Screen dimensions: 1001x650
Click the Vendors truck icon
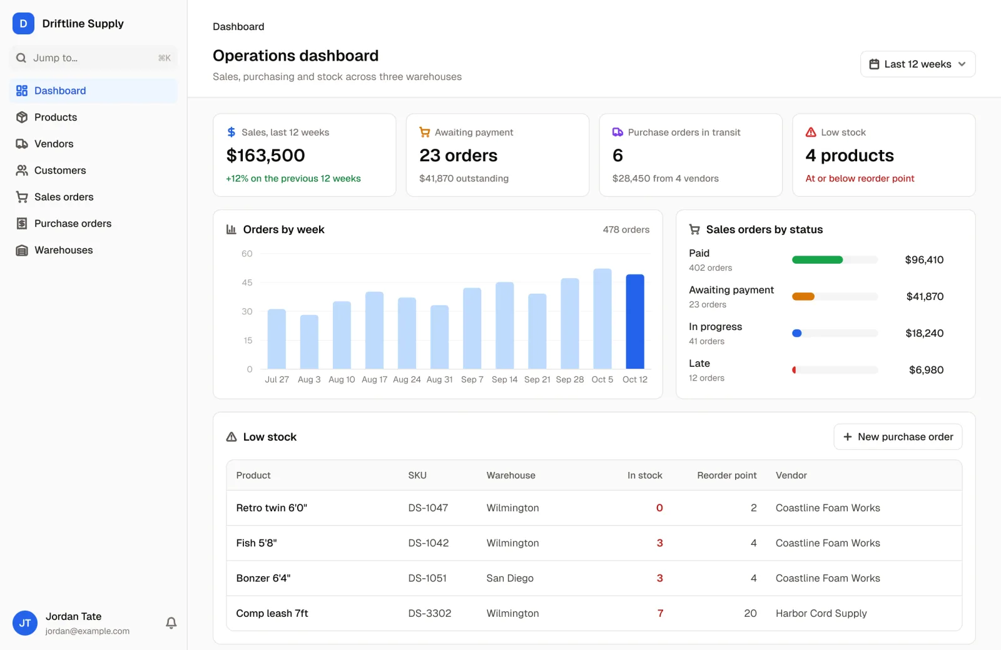pyautogui.click(x=22, y=144)
